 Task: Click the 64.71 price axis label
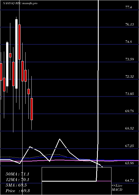click(x=130, y=180)
